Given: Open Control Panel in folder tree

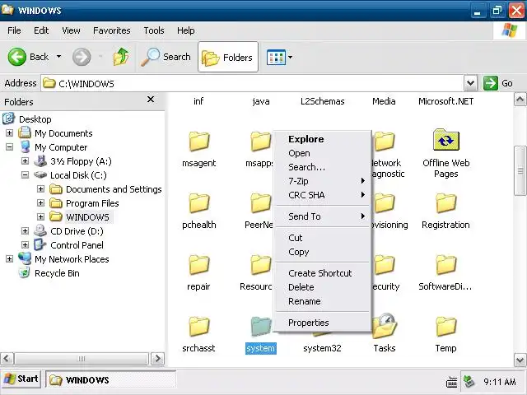Looking at the screenshot, I should point(77,245).
